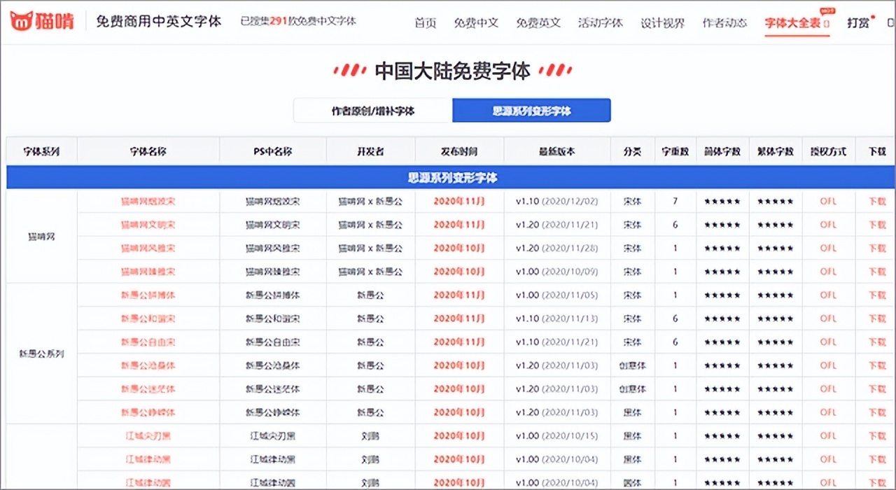Viewport: 896px width, 490px height.
Task: Switch to the 思源系列变形字体 tab
Action: pyautogui.click(x=532, y=111)
